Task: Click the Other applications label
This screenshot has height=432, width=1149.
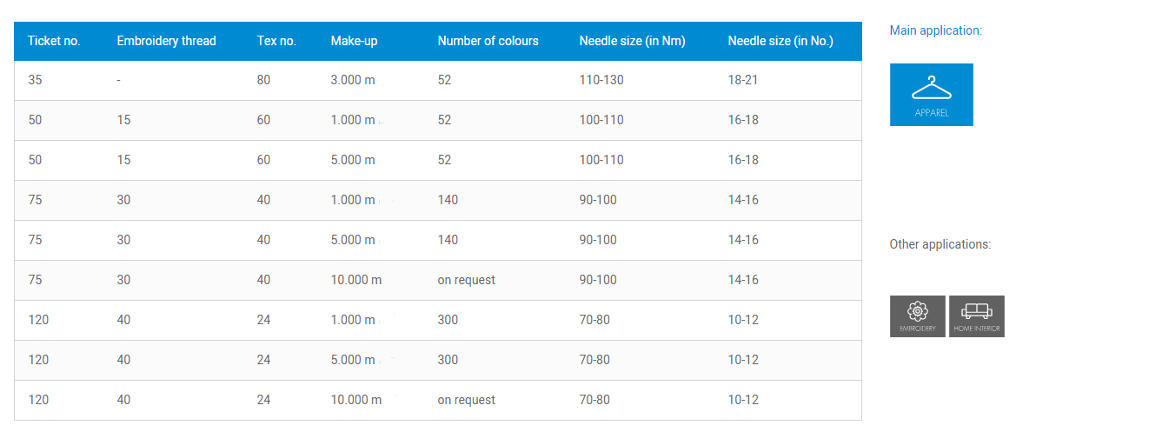Action: point(940,244)
